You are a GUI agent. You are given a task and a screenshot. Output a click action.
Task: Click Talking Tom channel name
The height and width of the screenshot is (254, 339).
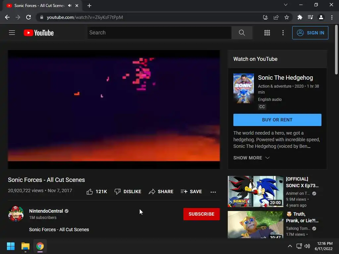click(x=298, y=229)
